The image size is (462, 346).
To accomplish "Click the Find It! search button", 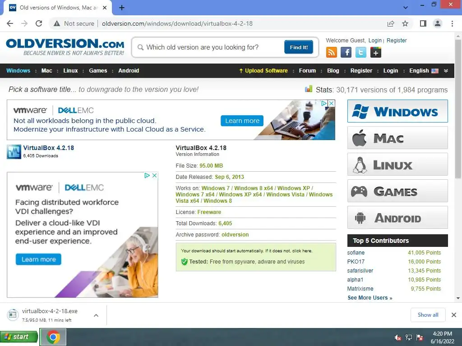I will point(299,47).
